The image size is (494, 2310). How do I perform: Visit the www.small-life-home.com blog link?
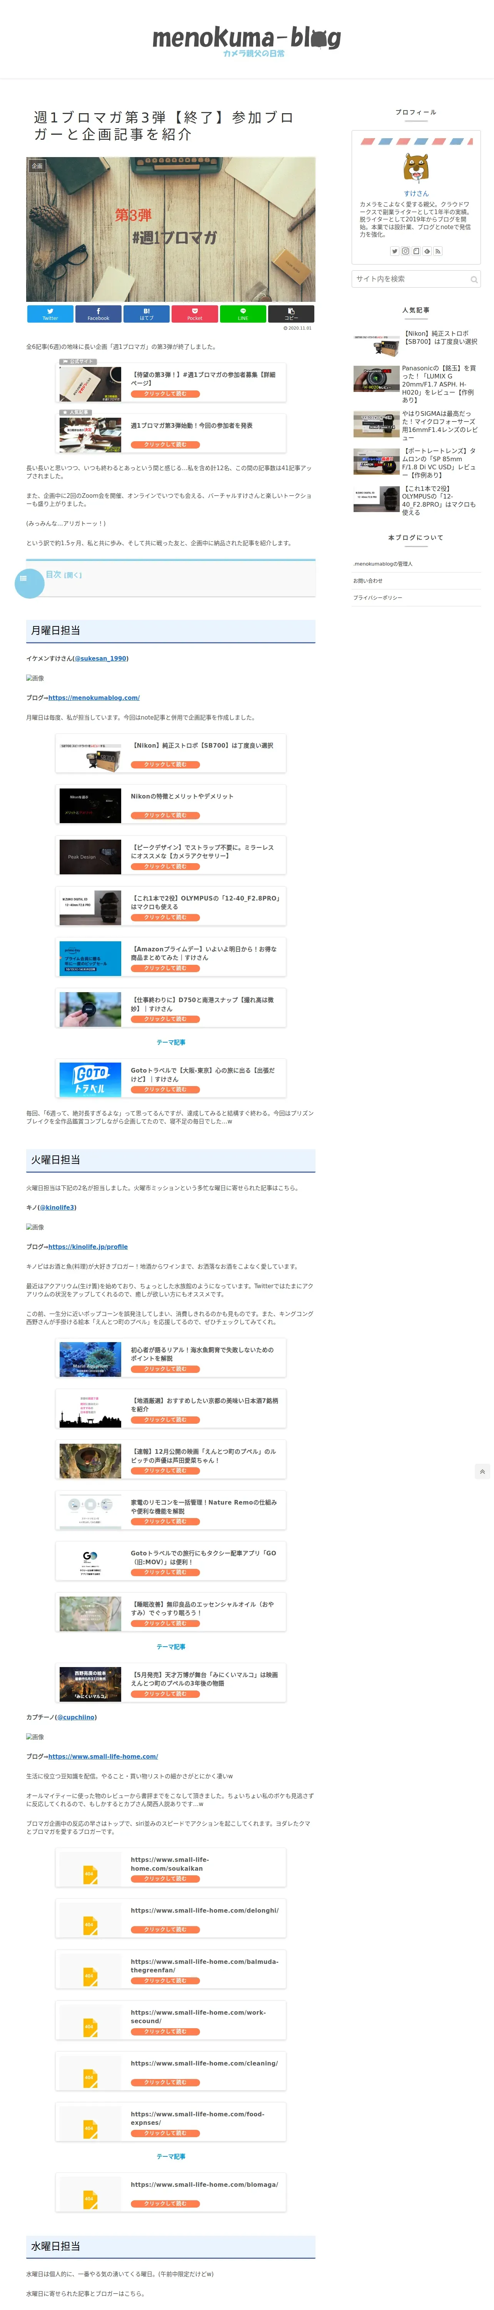point(103,1757)
